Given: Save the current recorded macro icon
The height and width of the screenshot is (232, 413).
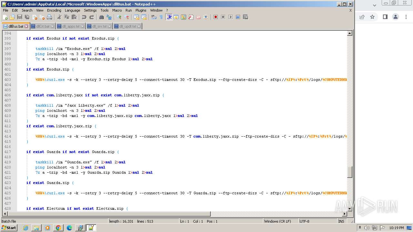Looking at the screenshot, I should tap(246, 17).
